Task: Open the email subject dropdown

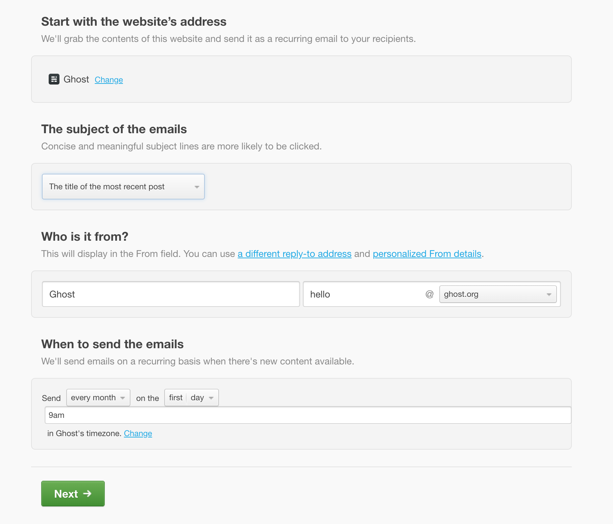Action: (123, 187)
